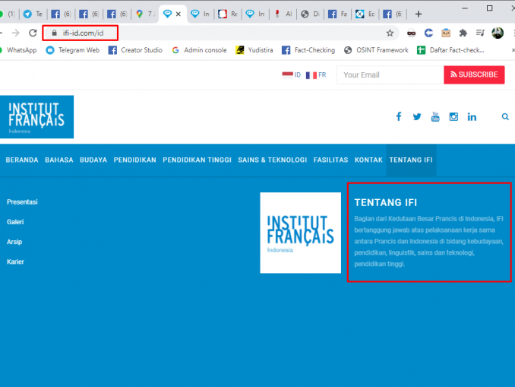515x387 pixels.
Task: Open the OSINT Framework bookmark
Action: coord(376,50)
